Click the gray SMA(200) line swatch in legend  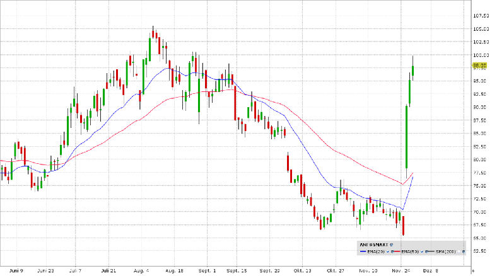[431, 251]
